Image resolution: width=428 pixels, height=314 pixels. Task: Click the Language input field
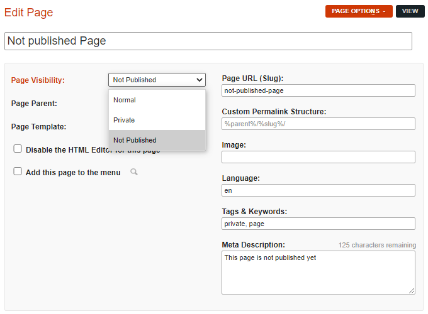[x=318, y=190]
